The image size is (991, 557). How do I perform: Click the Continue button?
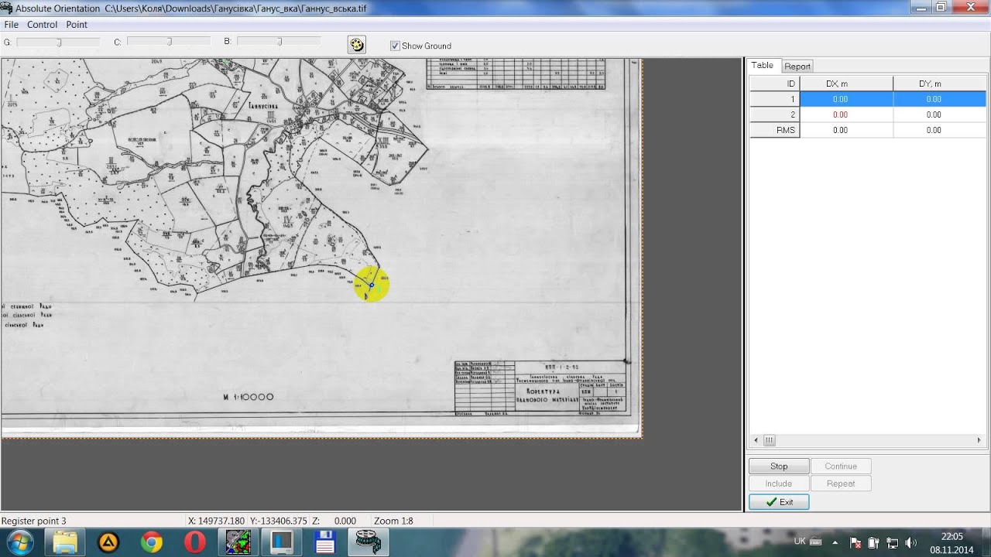(x=841, y=466)
